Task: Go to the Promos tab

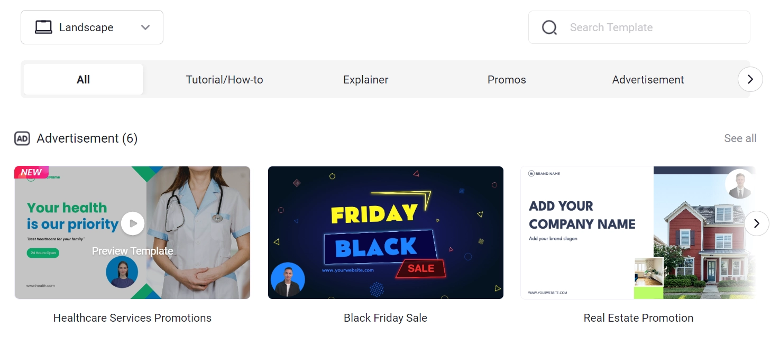Action: tap(507, 80)
